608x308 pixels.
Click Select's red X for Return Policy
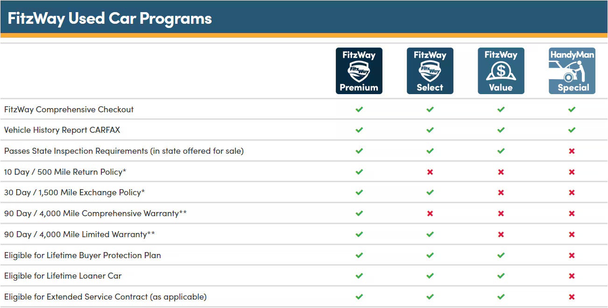click(x=430, y=172)
